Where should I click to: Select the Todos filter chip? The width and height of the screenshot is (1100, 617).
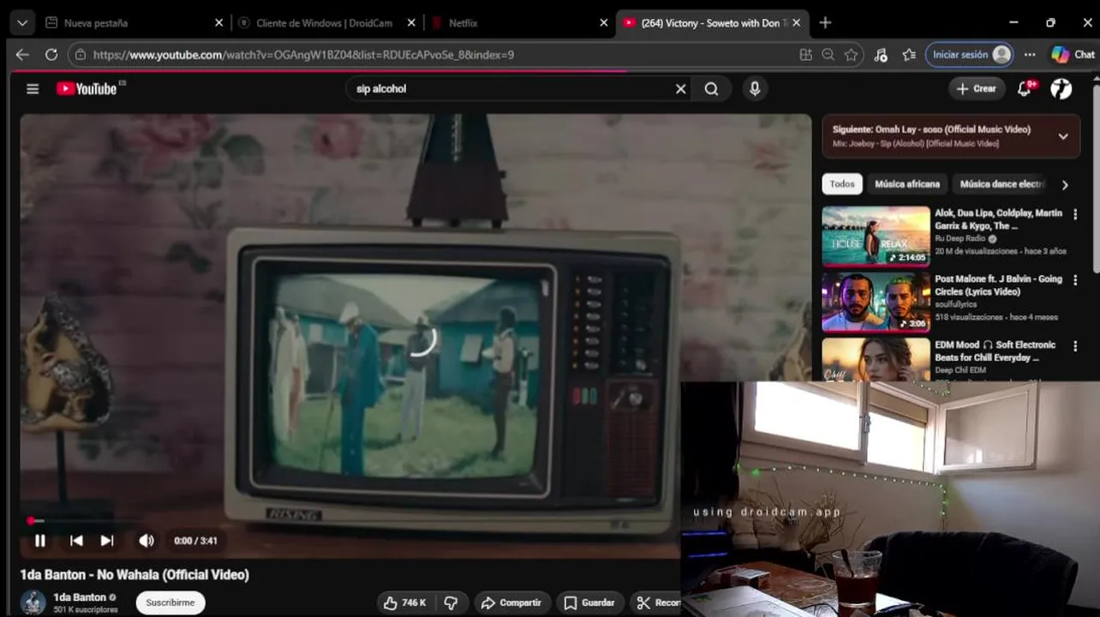coord(842,184)
